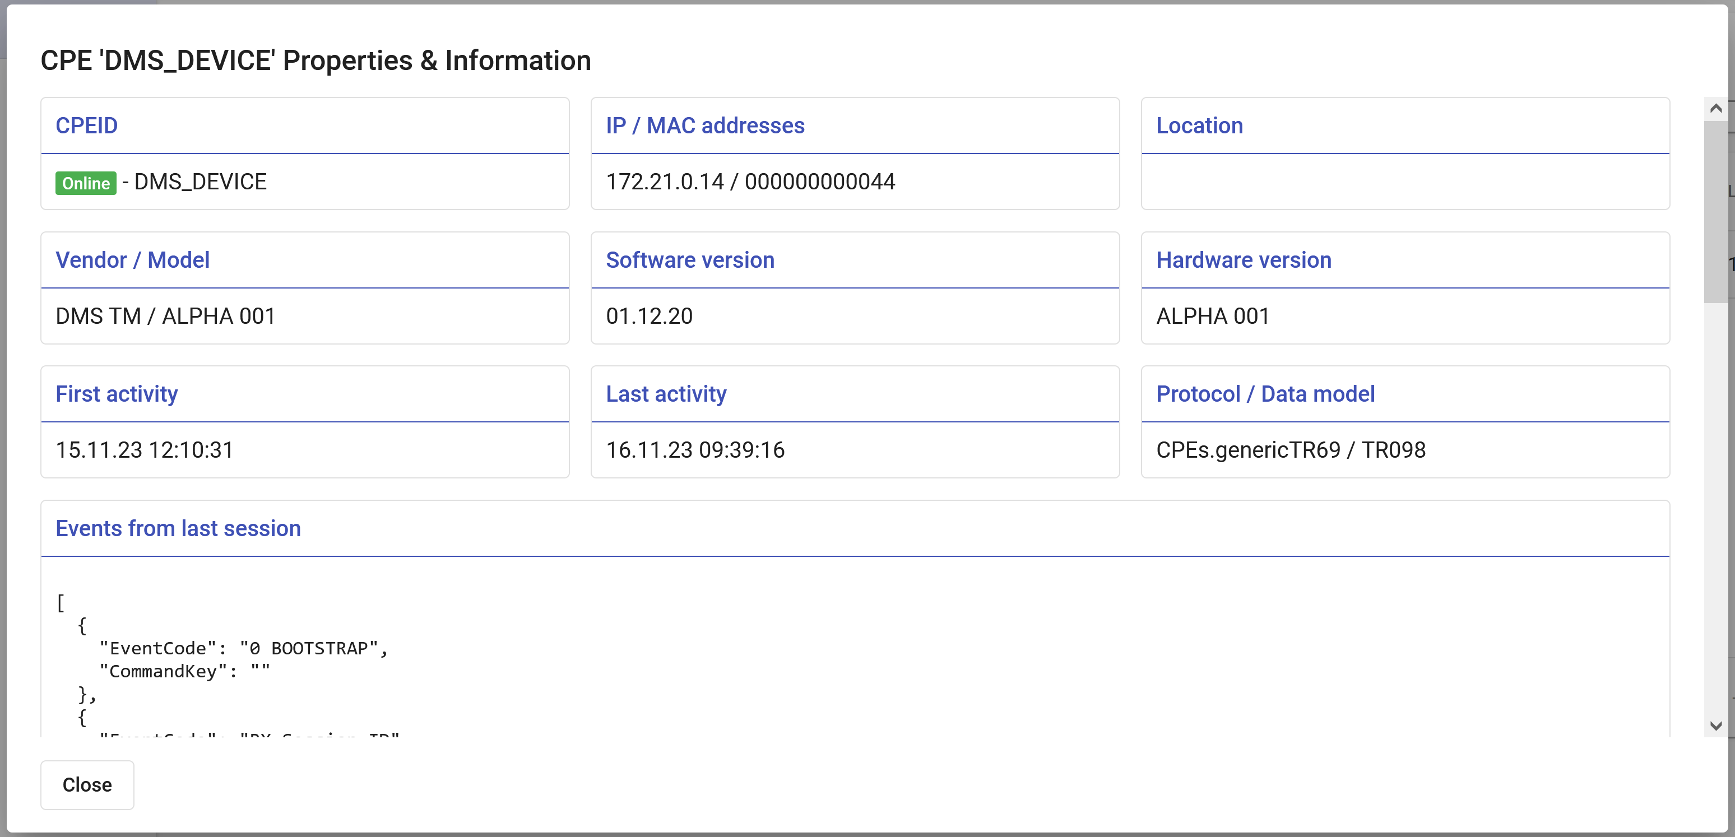Click the scroll-down arrow on the scrollbar
1735x837 pixels.
[1715, 725]
